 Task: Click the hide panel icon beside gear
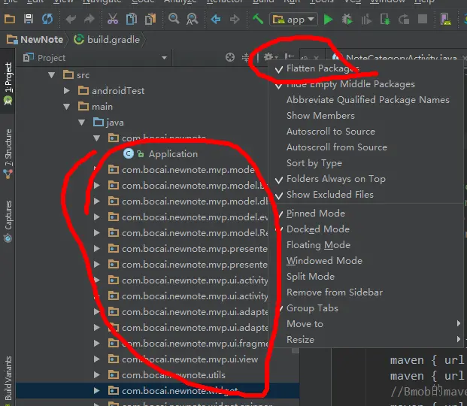pyautogui.click(x=289, y=57)
